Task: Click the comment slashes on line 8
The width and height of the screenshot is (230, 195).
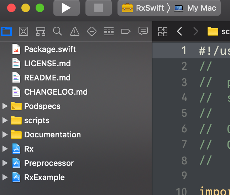Action: [x=206, y=160]
